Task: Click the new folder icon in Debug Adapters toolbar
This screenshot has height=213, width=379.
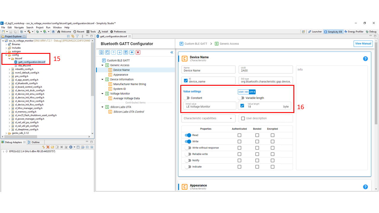Action: click(52, 147)
